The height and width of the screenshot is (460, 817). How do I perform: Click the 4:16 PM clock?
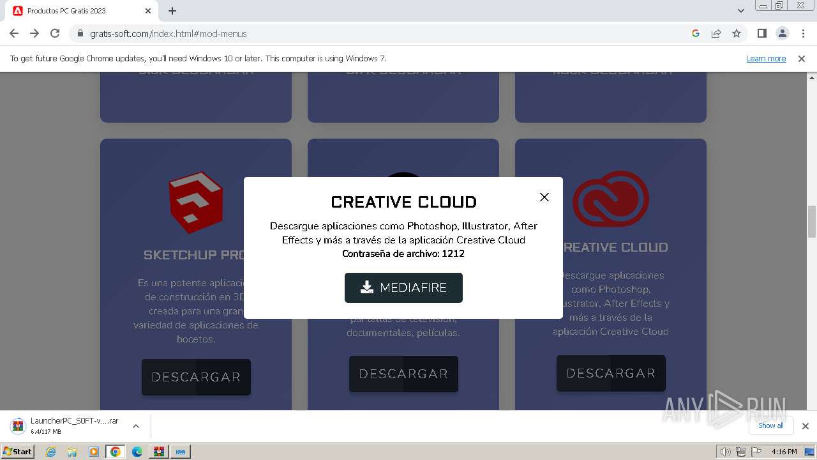point(784,452)
